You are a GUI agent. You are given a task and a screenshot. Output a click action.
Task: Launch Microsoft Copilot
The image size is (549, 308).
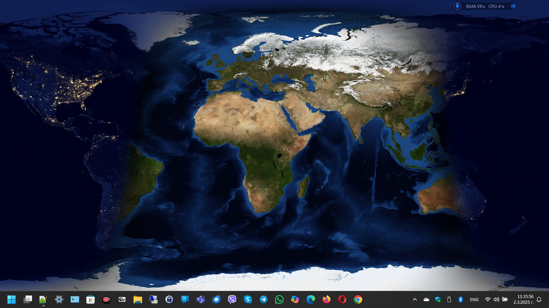click(x=295, y=299)
